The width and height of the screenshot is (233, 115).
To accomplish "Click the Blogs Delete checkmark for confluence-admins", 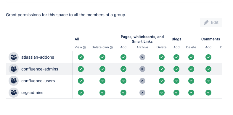I will (191, 69).
